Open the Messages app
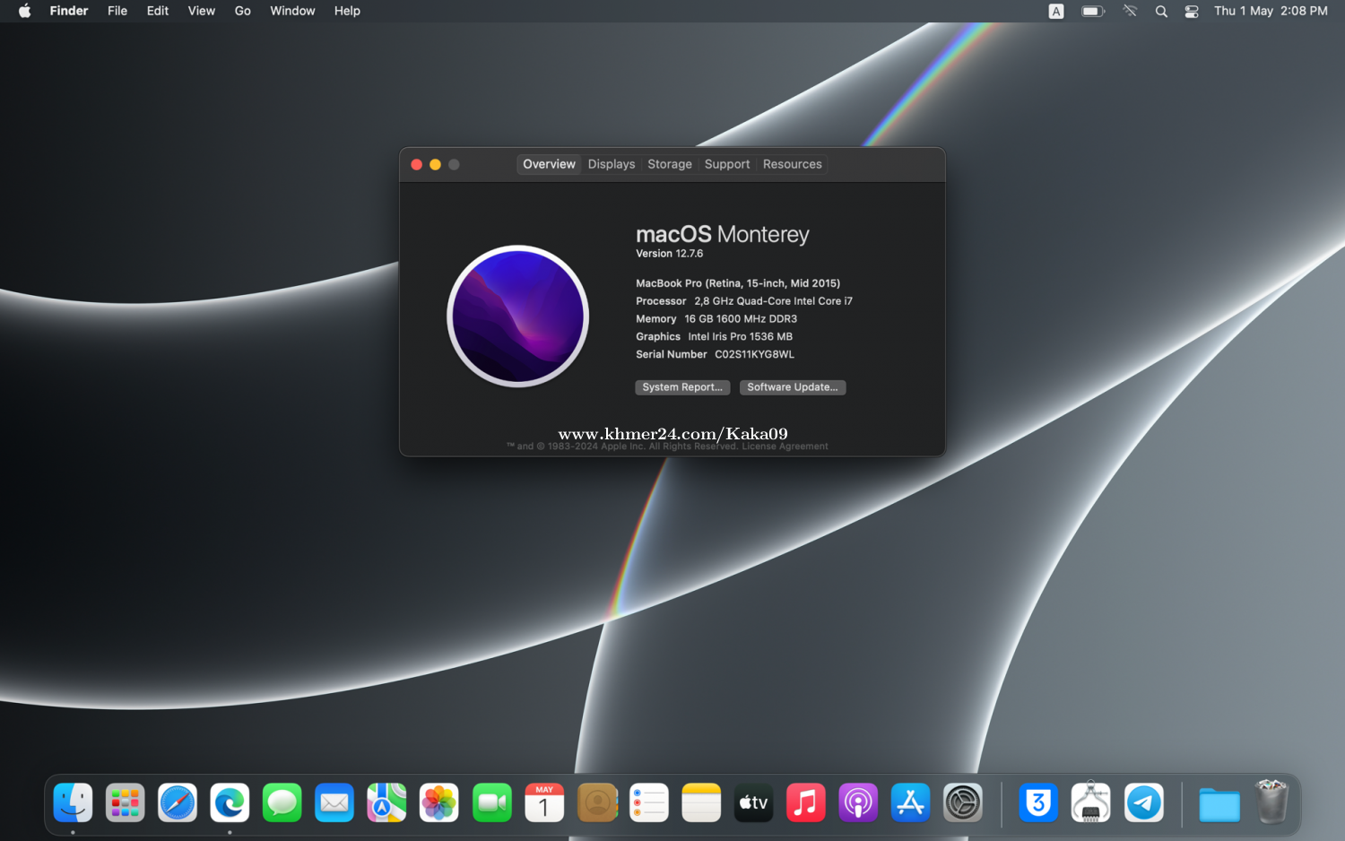The image size is (1345, 841). tap(282, 803)
